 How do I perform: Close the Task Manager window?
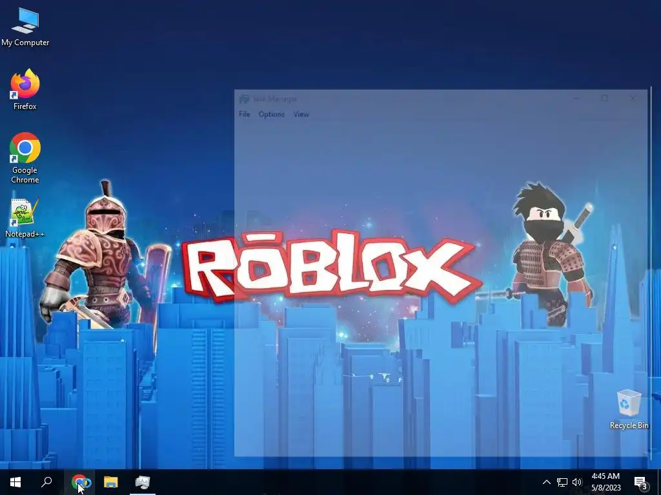(x=633, y=99)
